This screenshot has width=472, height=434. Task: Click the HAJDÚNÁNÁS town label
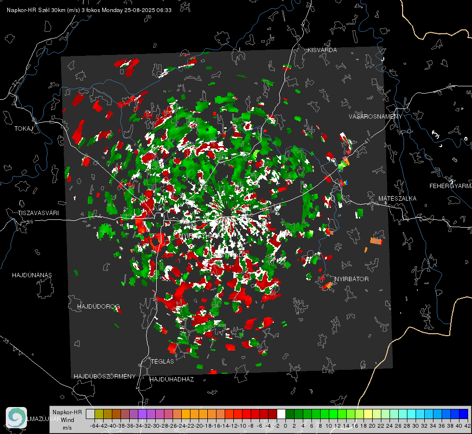pyautogui.click(x=32, y=275)
